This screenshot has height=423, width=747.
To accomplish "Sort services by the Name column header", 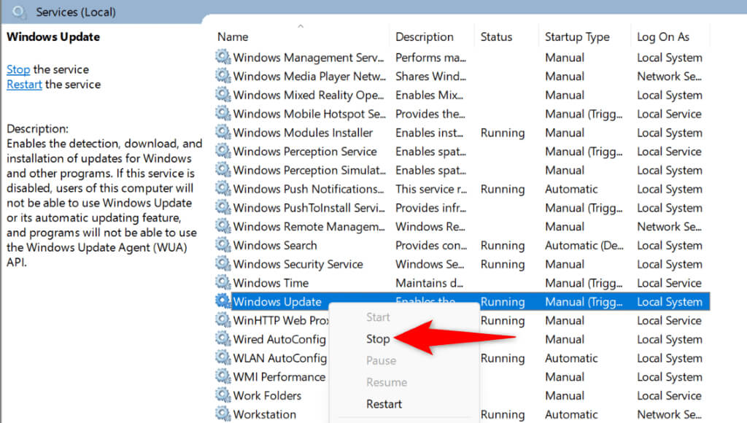I will coord(233,36).
